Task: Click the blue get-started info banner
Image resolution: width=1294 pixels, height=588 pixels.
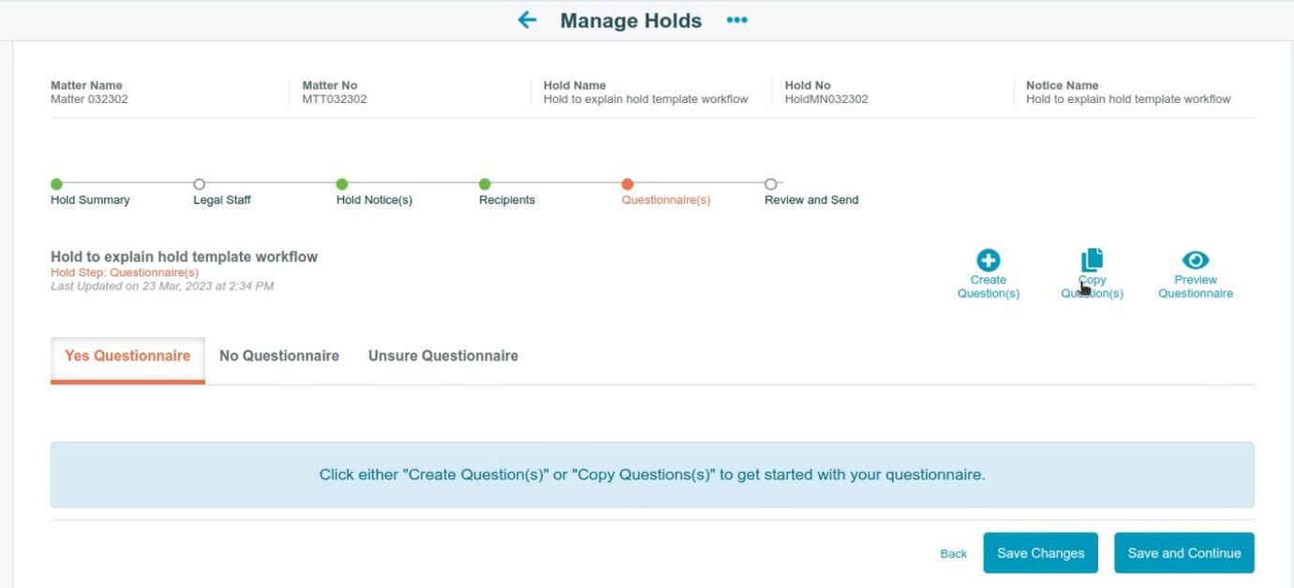Action: coord(652,475)
